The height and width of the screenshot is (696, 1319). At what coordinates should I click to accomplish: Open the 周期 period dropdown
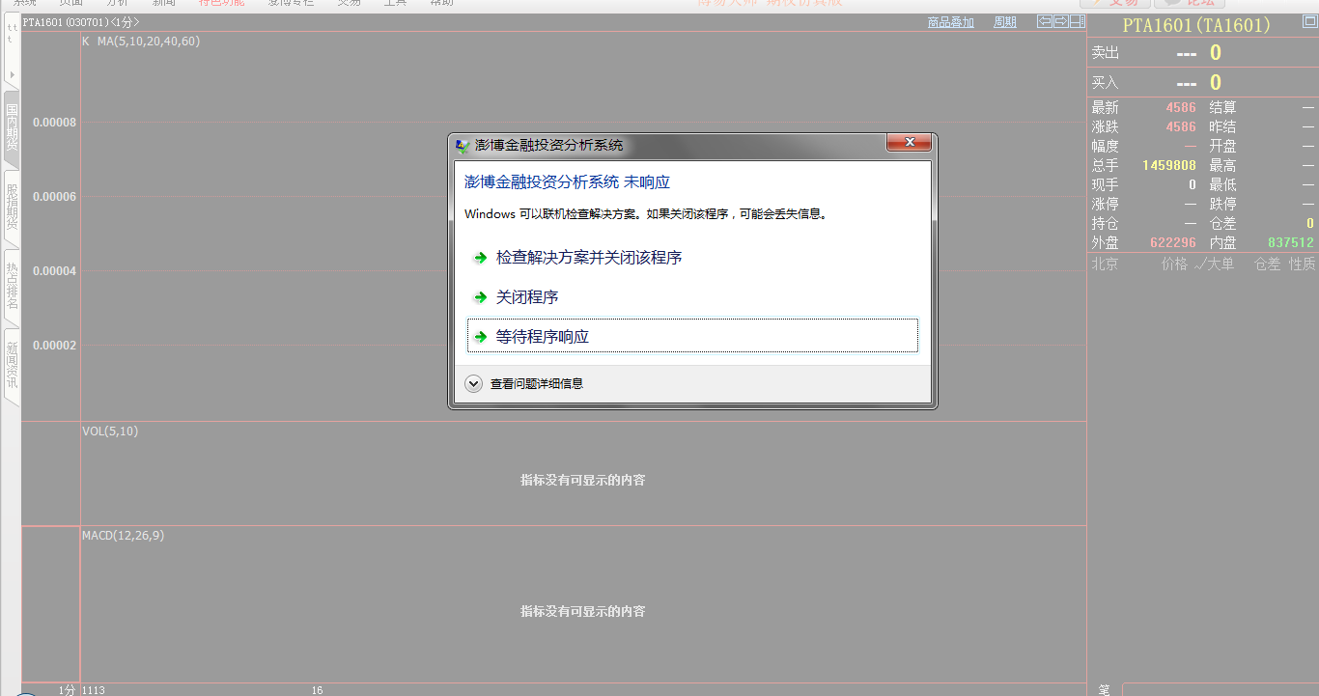pos(1004,22)
